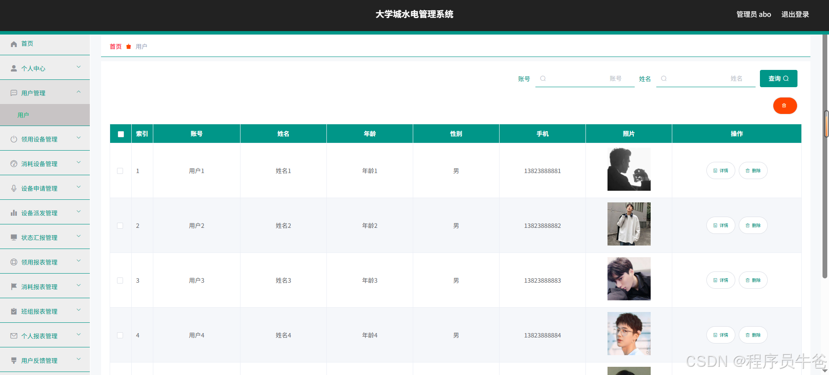Click 详情 button for 用户3
This screenshot has width=829, height=375.
[721, 280]
